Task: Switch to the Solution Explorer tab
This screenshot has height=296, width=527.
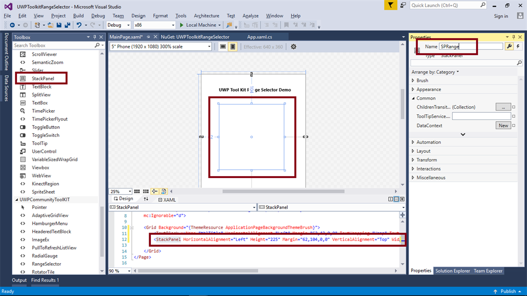Action: pyautogui.click(x=452, y=271)
